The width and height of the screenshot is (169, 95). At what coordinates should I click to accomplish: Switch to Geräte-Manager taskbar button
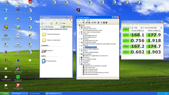(x=36, y=93)
